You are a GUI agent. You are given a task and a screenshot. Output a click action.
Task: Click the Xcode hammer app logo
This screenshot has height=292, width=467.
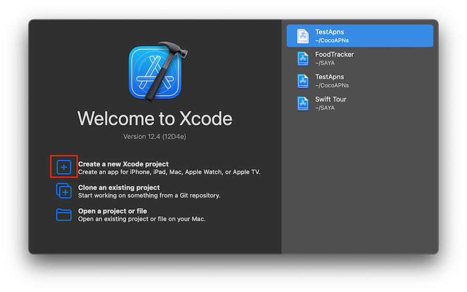158,72
